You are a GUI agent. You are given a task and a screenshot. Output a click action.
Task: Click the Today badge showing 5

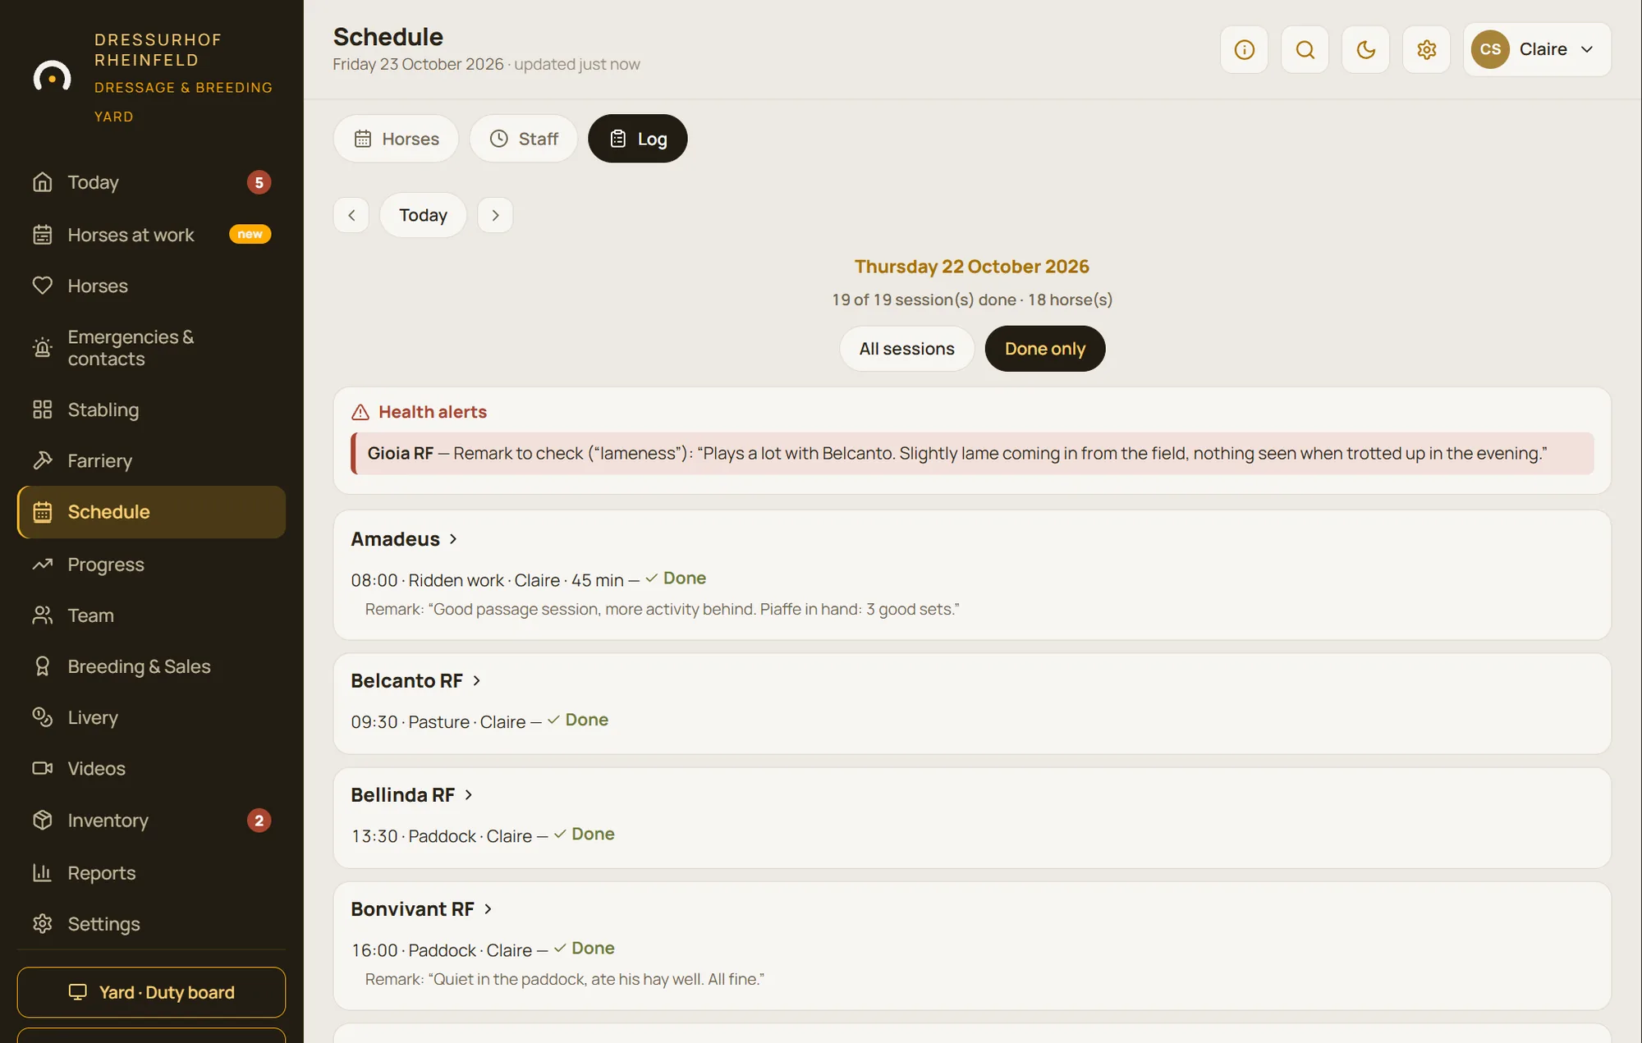pos(259,182)
